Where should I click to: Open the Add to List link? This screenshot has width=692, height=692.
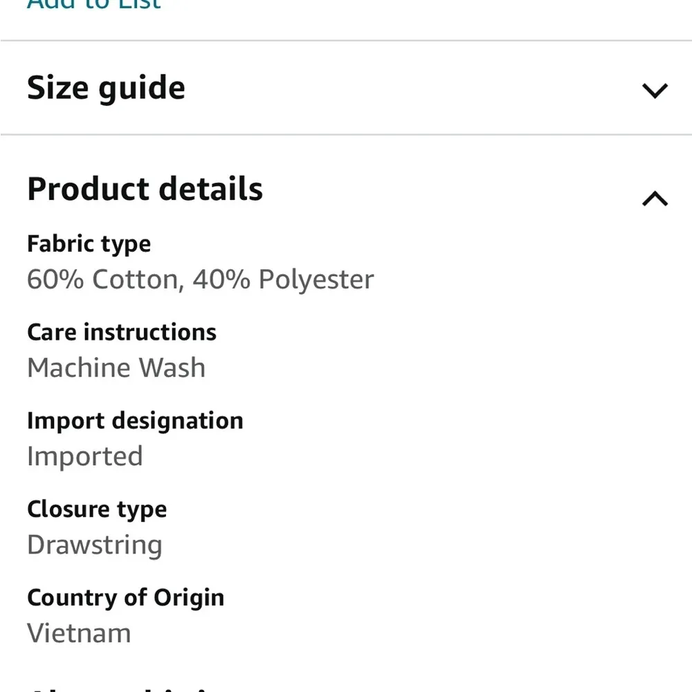[93, 6]
